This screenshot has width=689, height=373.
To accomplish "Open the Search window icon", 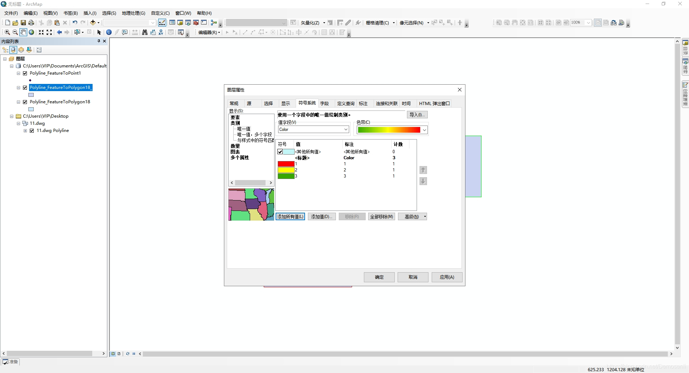I will [188, 23].
